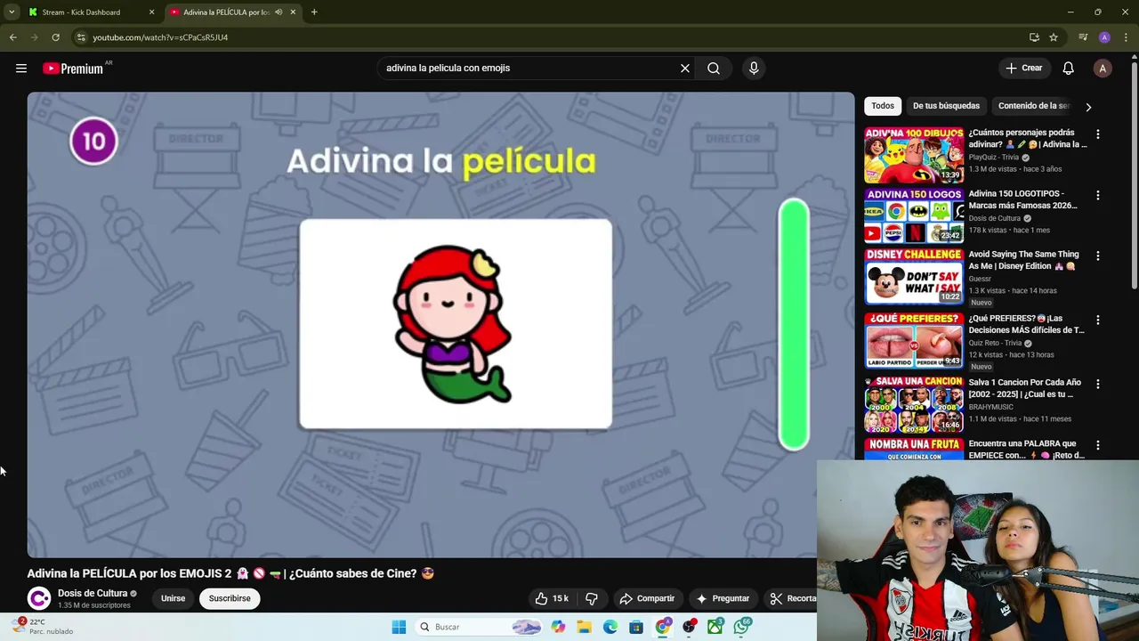Bookmark this page with star
1139x641 pixels.
tap(1054, 37)
